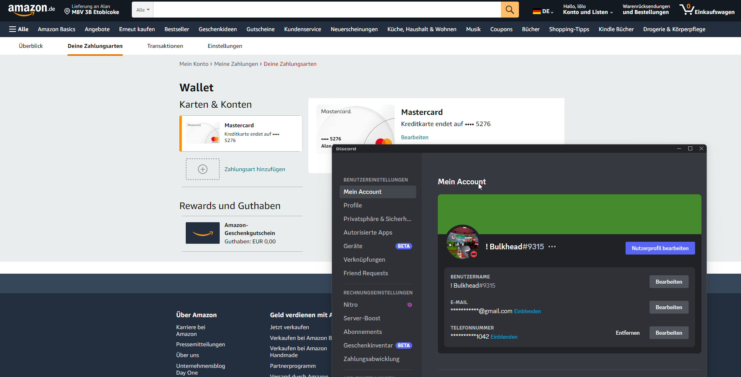The image size is (741, 377).
Task: Open the Alle hamburger menu
Action: pos(19,29)
